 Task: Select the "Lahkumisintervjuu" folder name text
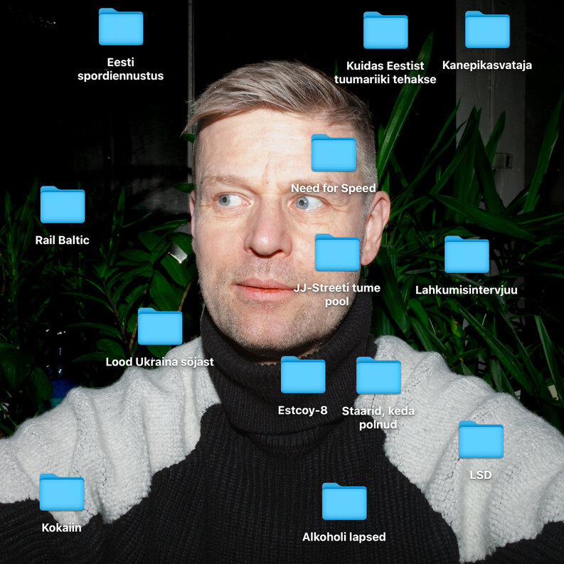tap(466, 290)
